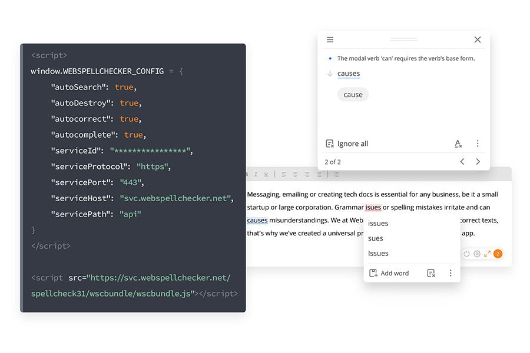
Task: Click the down arrow icon beside 'causes'
Action: [x=330, y=74]
